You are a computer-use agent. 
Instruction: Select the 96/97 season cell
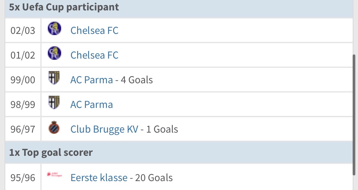click(x=23, y=129)
